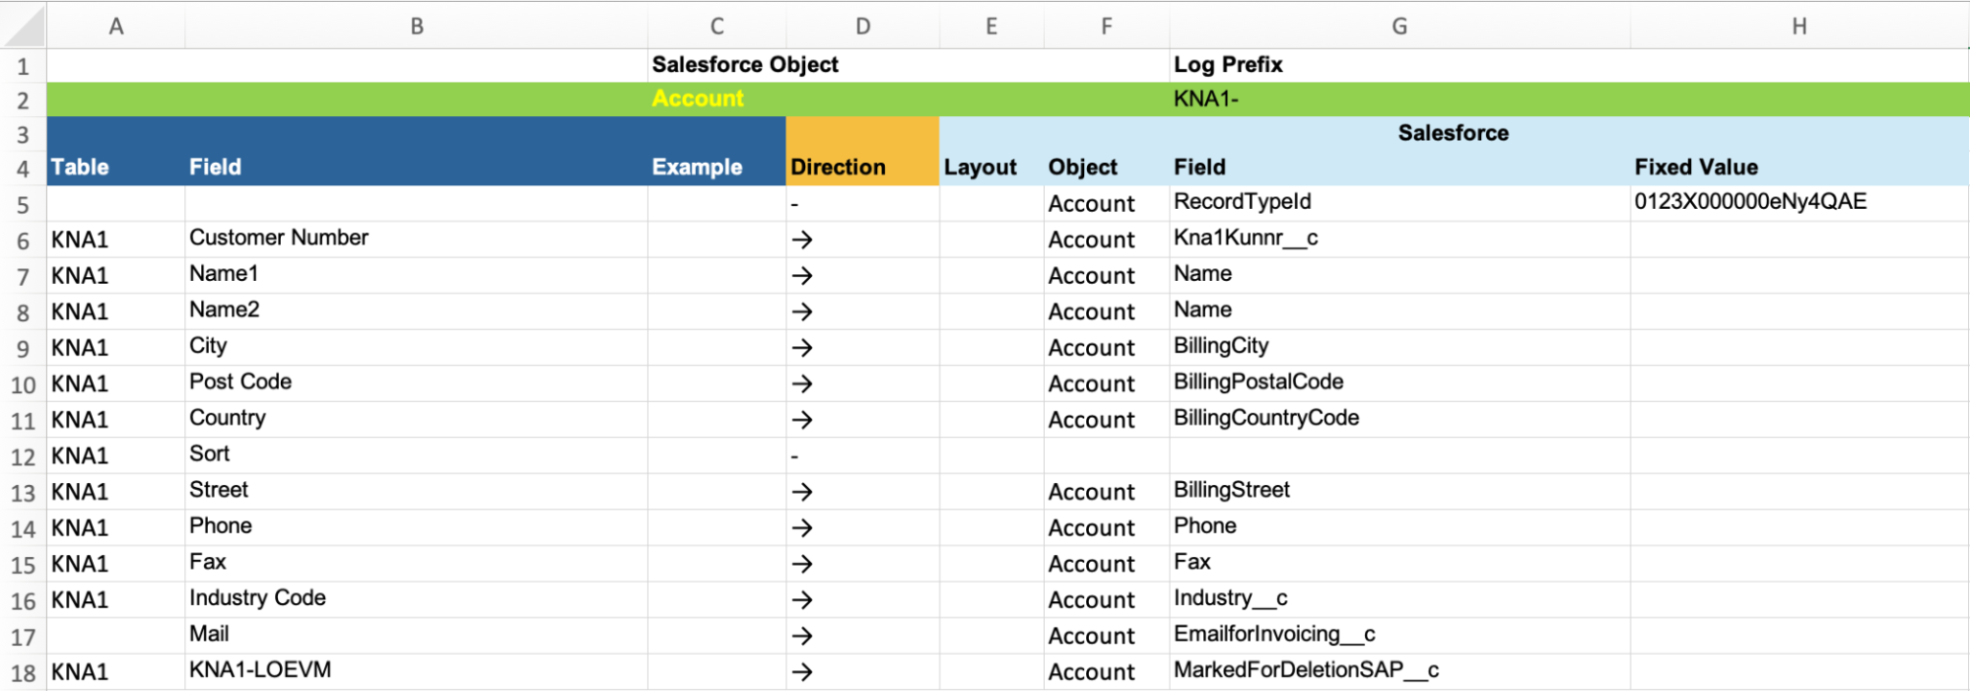The width and height of the screenshot is (1970, 691).
Task: Select the 'Name2' cell
Action: 416,311
